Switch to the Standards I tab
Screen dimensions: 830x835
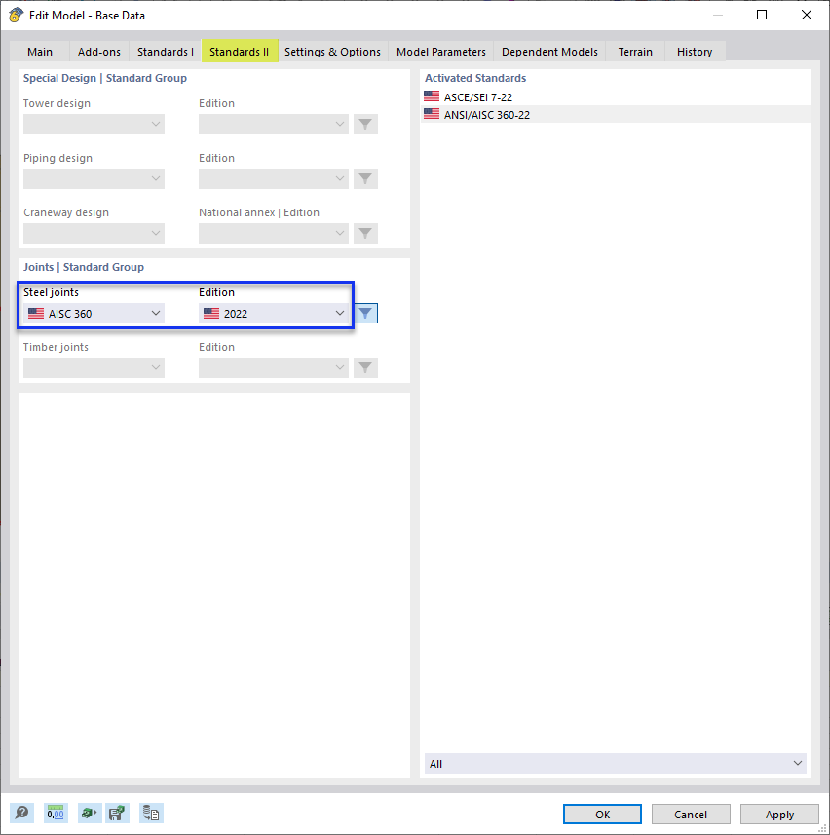[165, 52]
